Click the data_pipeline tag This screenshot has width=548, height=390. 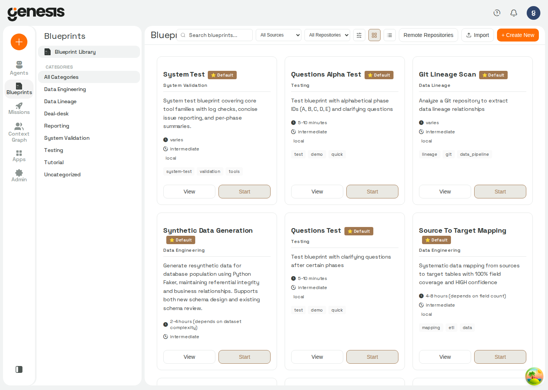click(x=474, y=154)
